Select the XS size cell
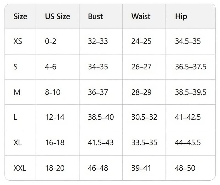This screenshot has height=185, width=220. coord(18,42)
